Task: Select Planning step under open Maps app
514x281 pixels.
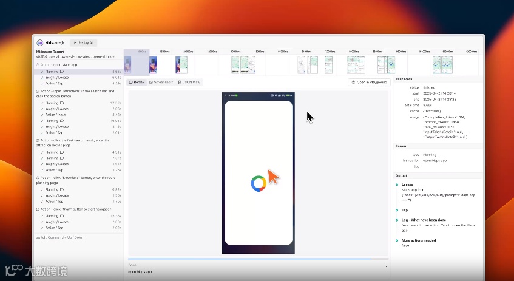Action: point(79,72)
